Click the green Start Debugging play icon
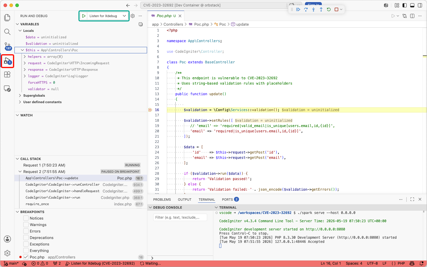 click(x=84, y=16)
